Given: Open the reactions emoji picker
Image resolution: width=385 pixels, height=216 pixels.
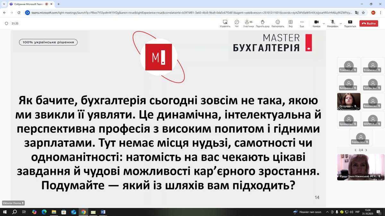Looking at the screenshot, I should click(x=278, y=23).
